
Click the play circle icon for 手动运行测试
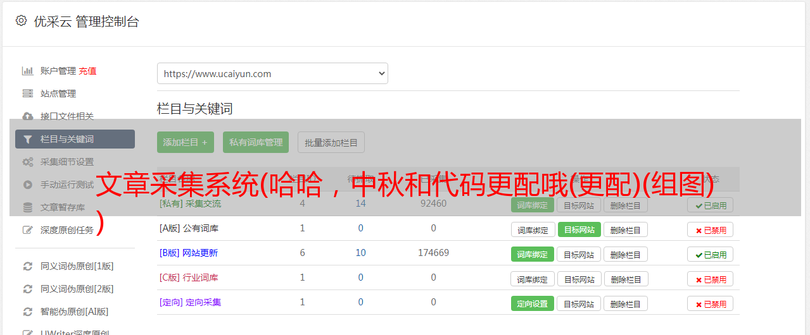point(28,185)
